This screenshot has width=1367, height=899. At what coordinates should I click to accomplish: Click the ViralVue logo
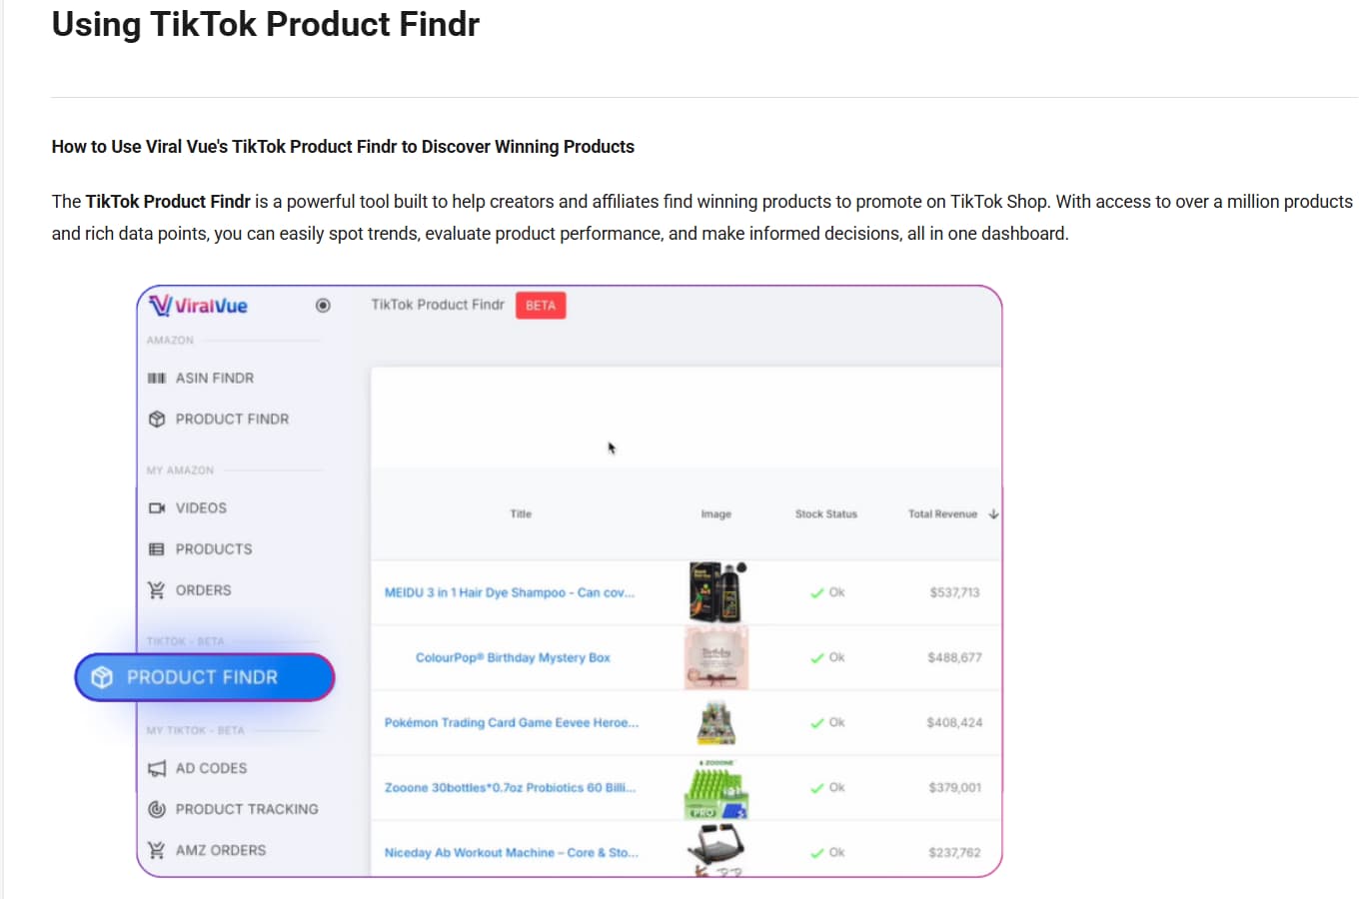click(x=198, y=306)
